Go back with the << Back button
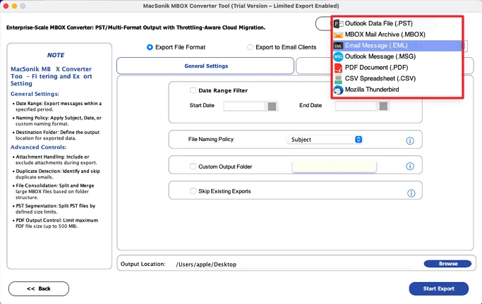This screenshot has height=304, width=482. 39,288
